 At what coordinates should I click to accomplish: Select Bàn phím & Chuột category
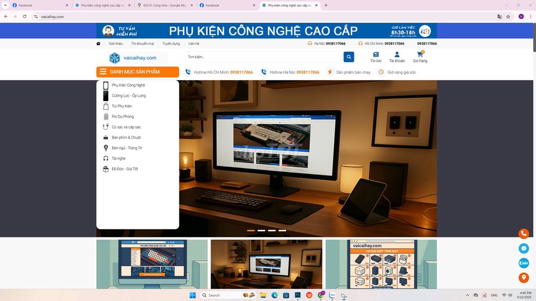(x=126, y=138)
